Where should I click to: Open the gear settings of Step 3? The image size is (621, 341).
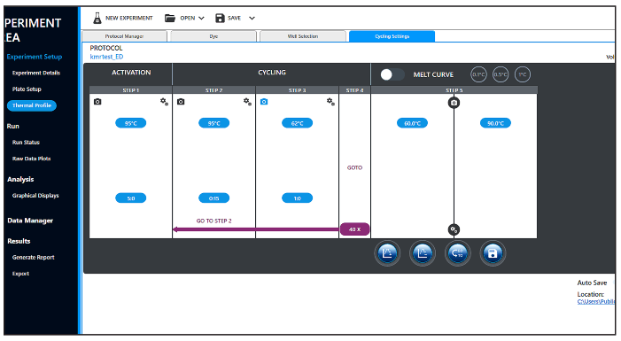pos(330,102)
